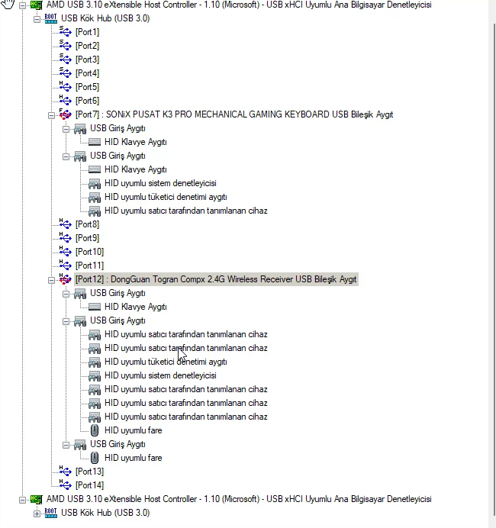The image size is (496, 528).
Task: Click the Port13 USB port icon
Action: tap(66, 471)
